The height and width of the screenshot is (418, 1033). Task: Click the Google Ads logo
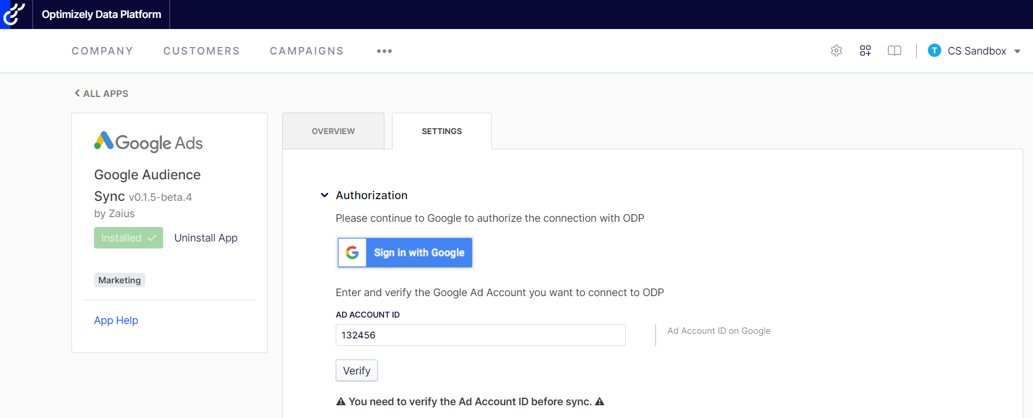tap(149, 142)
